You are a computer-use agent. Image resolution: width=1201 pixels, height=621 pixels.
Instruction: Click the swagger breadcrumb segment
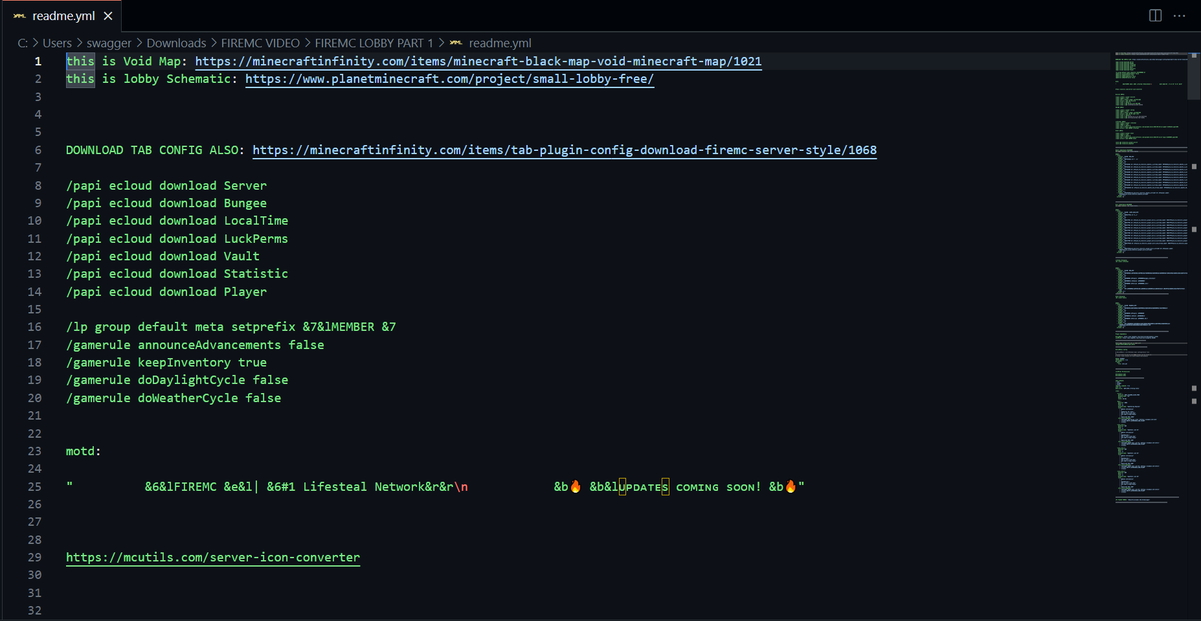coord(109,43)
